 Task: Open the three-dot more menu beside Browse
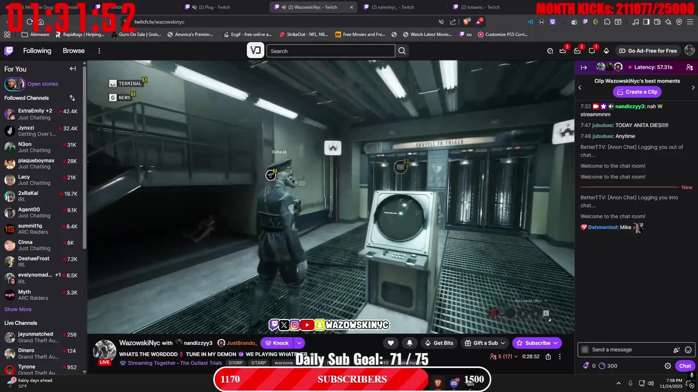tap(99, 51)
